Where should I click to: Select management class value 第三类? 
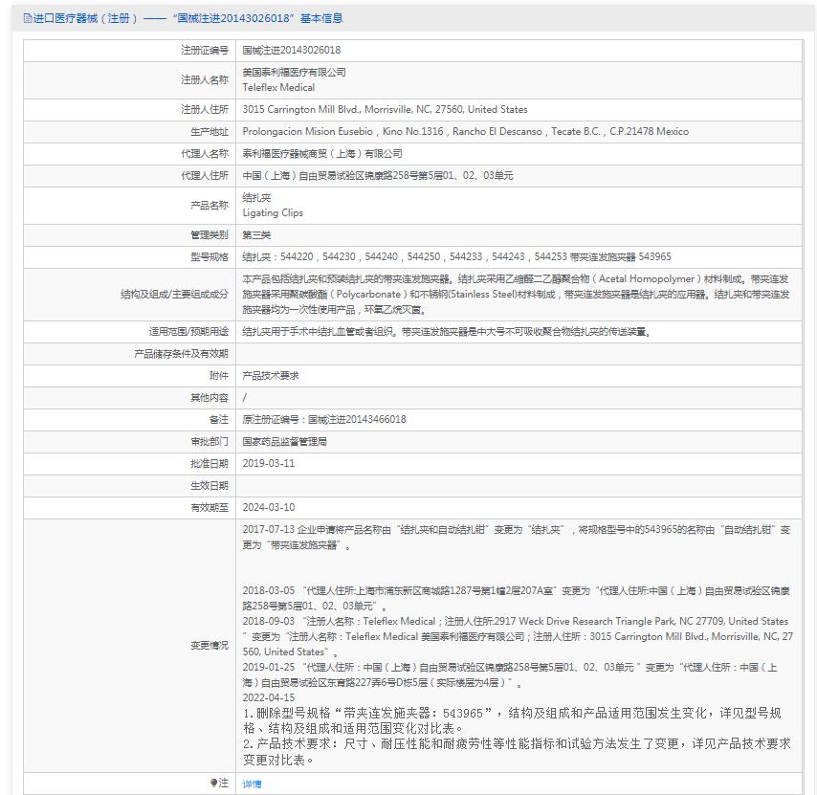[x=256, y=235]
